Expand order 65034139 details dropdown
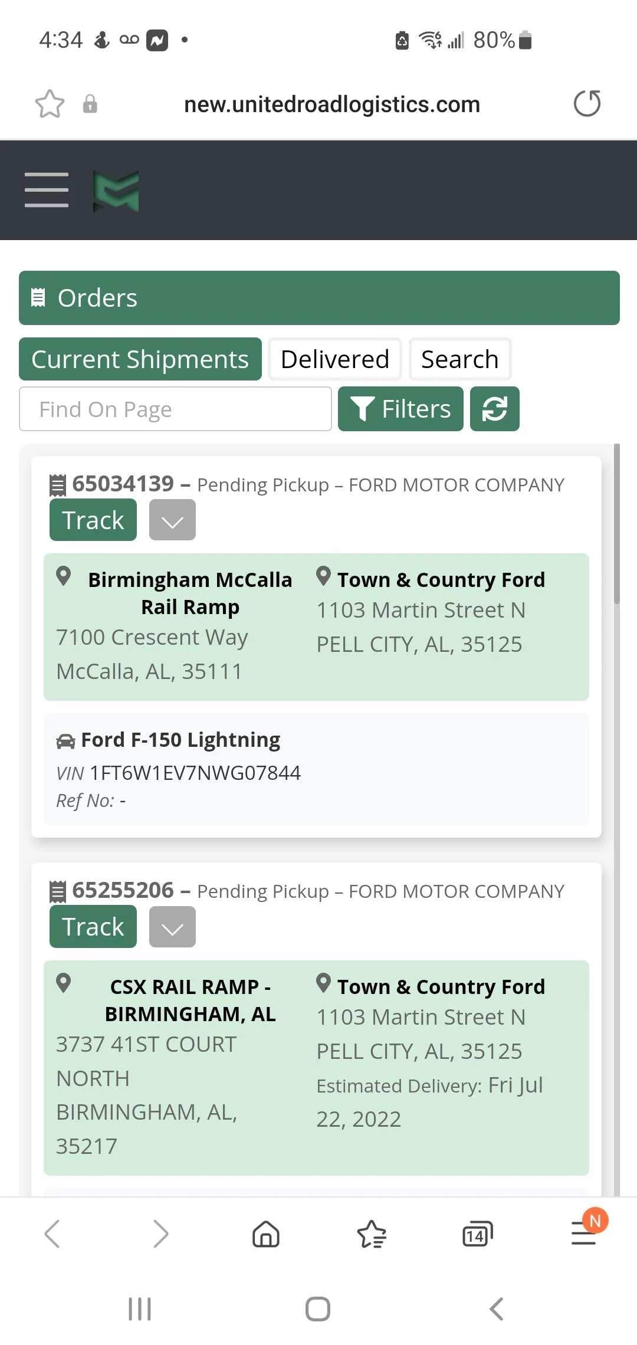This screenshot has width=637, height=1345. pyautogui.click(x=172, y=520)
